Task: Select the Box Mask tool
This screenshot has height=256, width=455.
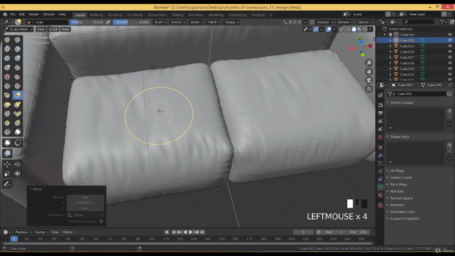Action: (x=7, y=142)
